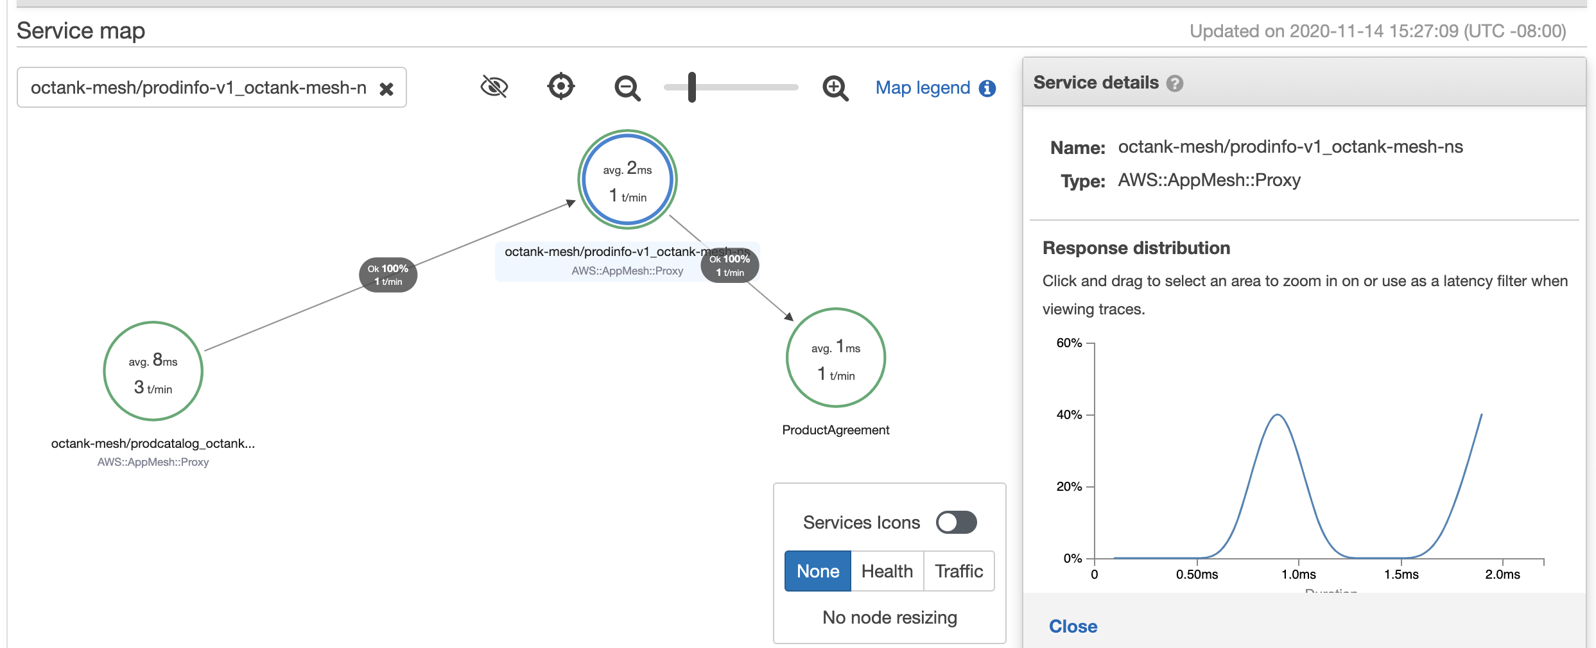The width and height of the screenshot is (1596, 648).
Task: Click the 20% axis label on chart
Action: 1069,486
